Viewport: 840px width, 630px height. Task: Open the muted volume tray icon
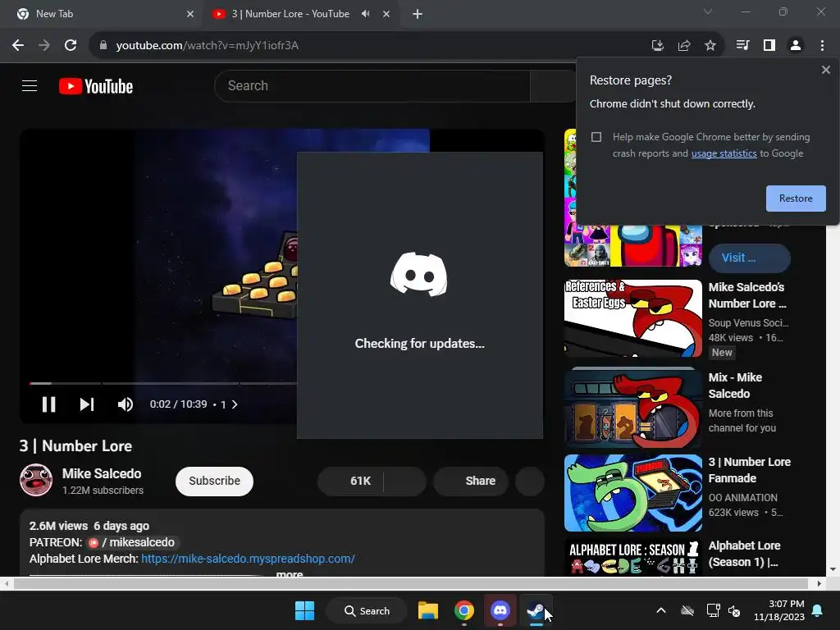[734, 610]
